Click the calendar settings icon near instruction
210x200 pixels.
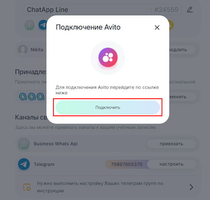click(x=27, y=187)
